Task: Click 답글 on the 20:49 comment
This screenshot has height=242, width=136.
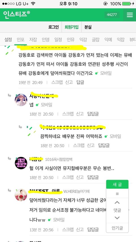Action: pyautogui.click(x=80, y=82)
